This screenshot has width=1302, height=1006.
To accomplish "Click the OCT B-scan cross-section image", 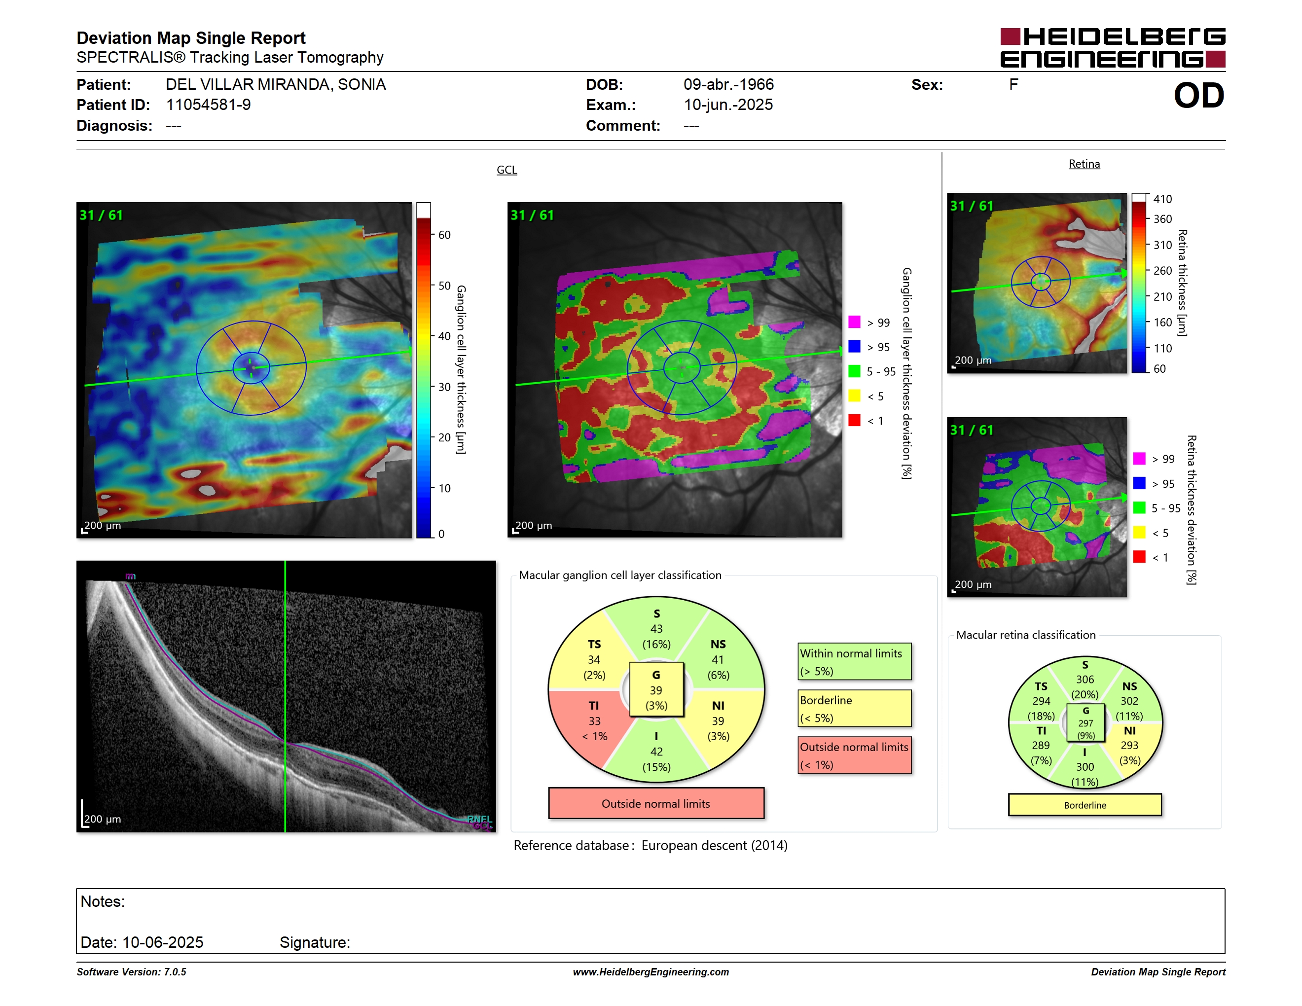I will [x=286, y=696].
